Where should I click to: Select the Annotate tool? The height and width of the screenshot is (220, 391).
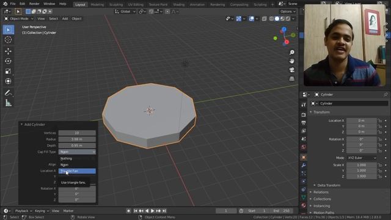tap(8, 93)
